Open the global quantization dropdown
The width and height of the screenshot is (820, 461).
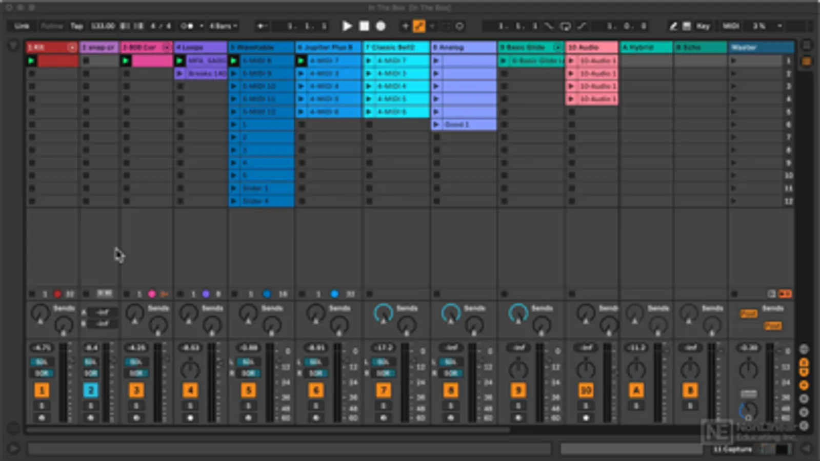pos(223,26)
